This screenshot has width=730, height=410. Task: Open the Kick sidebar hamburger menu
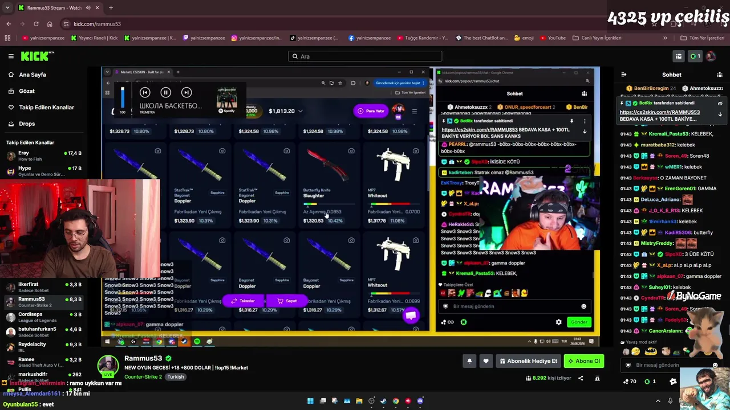[11, 56]
